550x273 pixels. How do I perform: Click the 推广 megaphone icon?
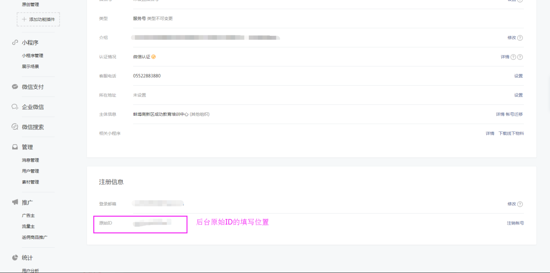15,202
